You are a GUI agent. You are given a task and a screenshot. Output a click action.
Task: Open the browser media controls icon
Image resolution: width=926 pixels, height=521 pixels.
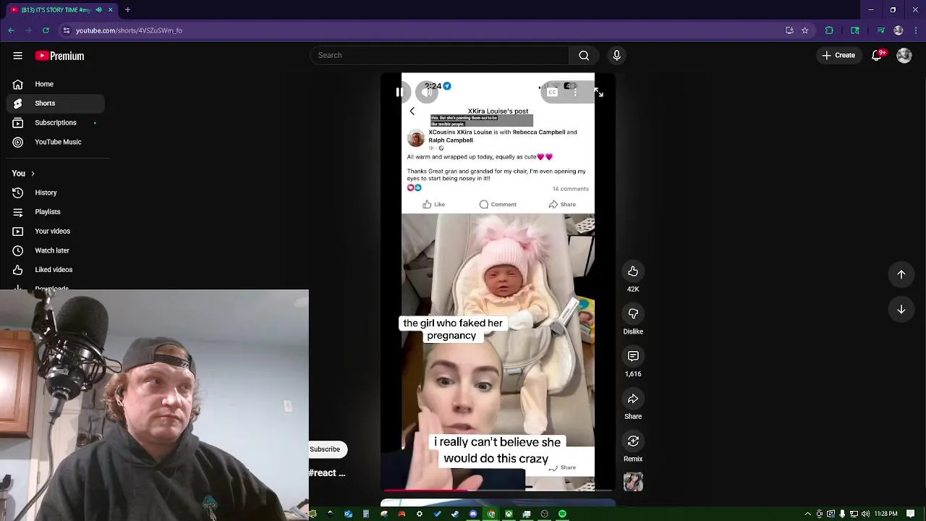coord(880,30)
